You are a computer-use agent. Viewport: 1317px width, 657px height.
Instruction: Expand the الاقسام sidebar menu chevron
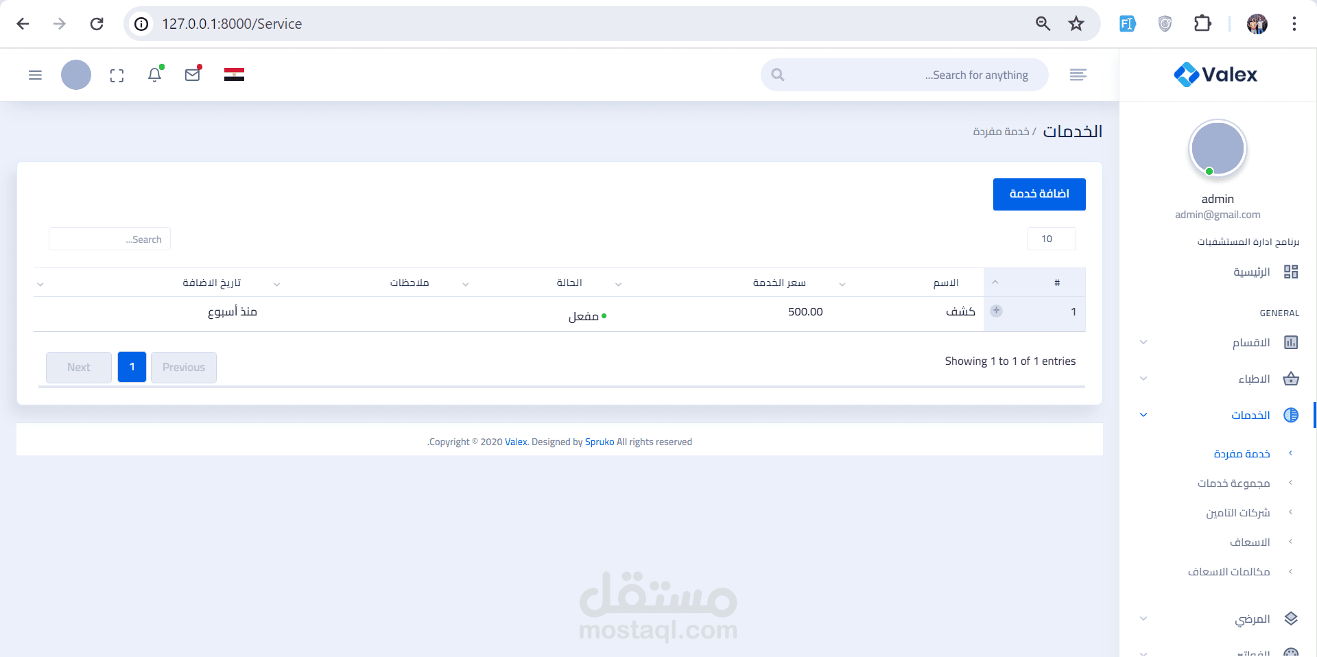(1143, 342)
